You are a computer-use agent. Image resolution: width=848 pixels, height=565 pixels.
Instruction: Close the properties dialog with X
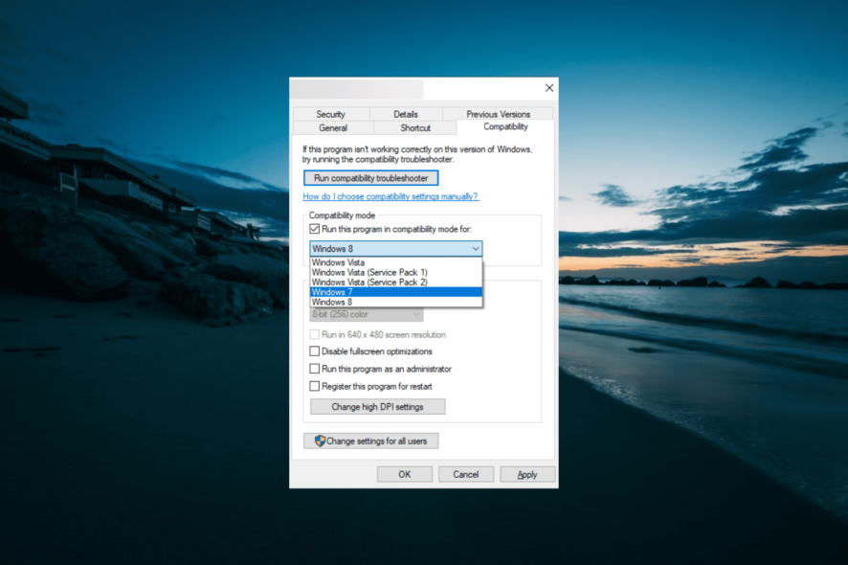click(549, 88)
